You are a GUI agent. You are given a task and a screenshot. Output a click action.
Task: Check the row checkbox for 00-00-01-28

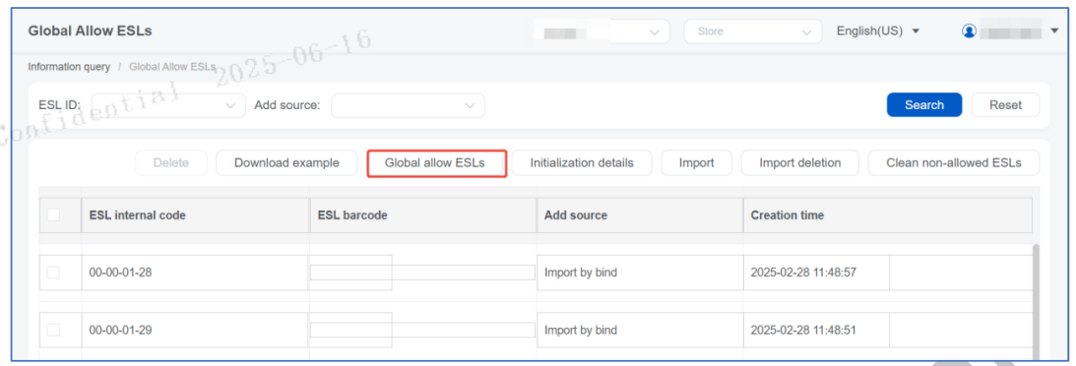click(x=53, y=273)
